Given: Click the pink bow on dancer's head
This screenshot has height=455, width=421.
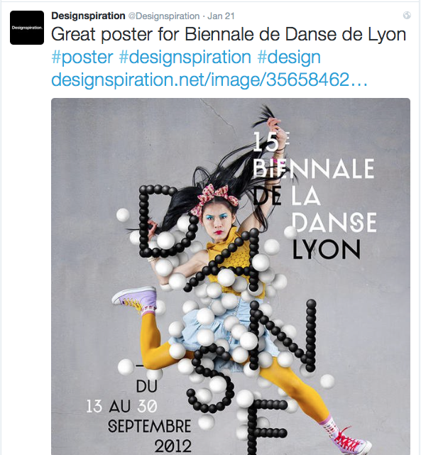Looking at the screenshot, I should tap(214, 199).
